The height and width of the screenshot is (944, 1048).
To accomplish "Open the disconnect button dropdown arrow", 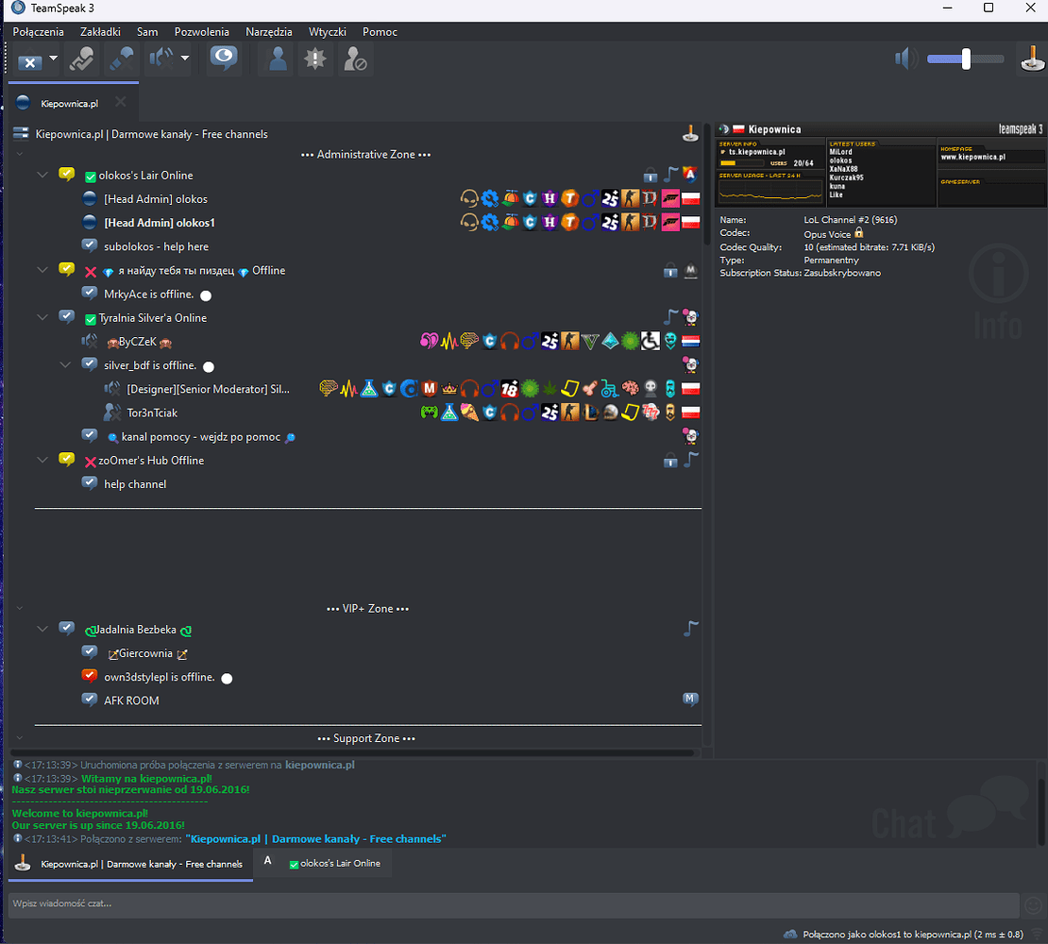I will [52, 59].
